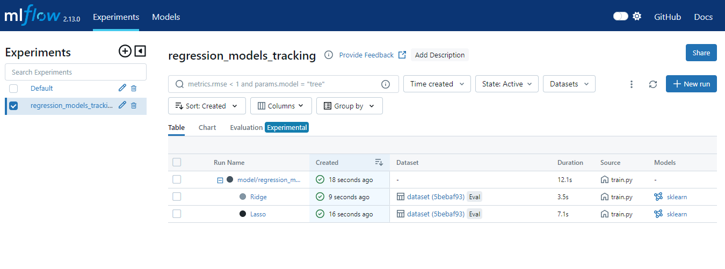This screenshot has width=725, height=269.
Task: Uncheck the regression_models_tracking experiment checkbox
Action: (13, 106)
